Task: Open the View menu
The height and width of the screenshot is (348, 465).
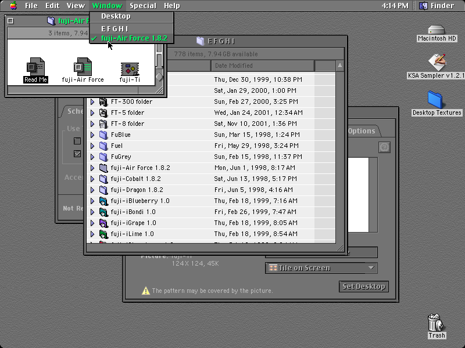Action: 76,6
